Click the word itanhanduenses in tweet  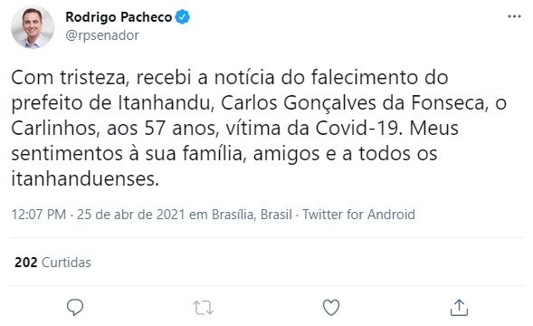pos(85,179)
